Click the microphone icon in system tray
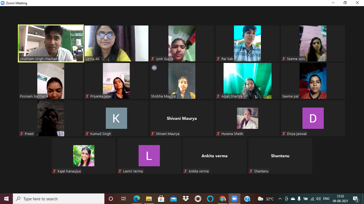 pos(299,199)
